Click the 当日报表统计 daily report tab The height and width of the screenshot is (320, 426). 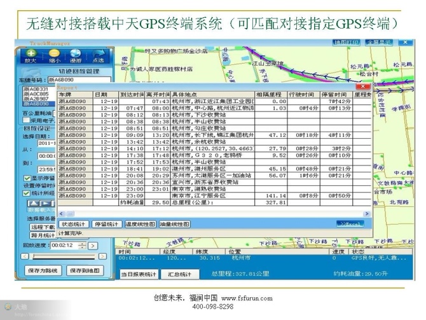[x=139, y=274]
